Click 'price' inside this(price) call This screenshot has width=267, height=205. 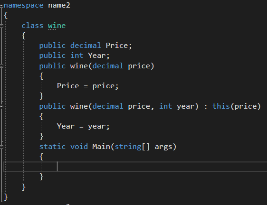click(x=245, y=107)
